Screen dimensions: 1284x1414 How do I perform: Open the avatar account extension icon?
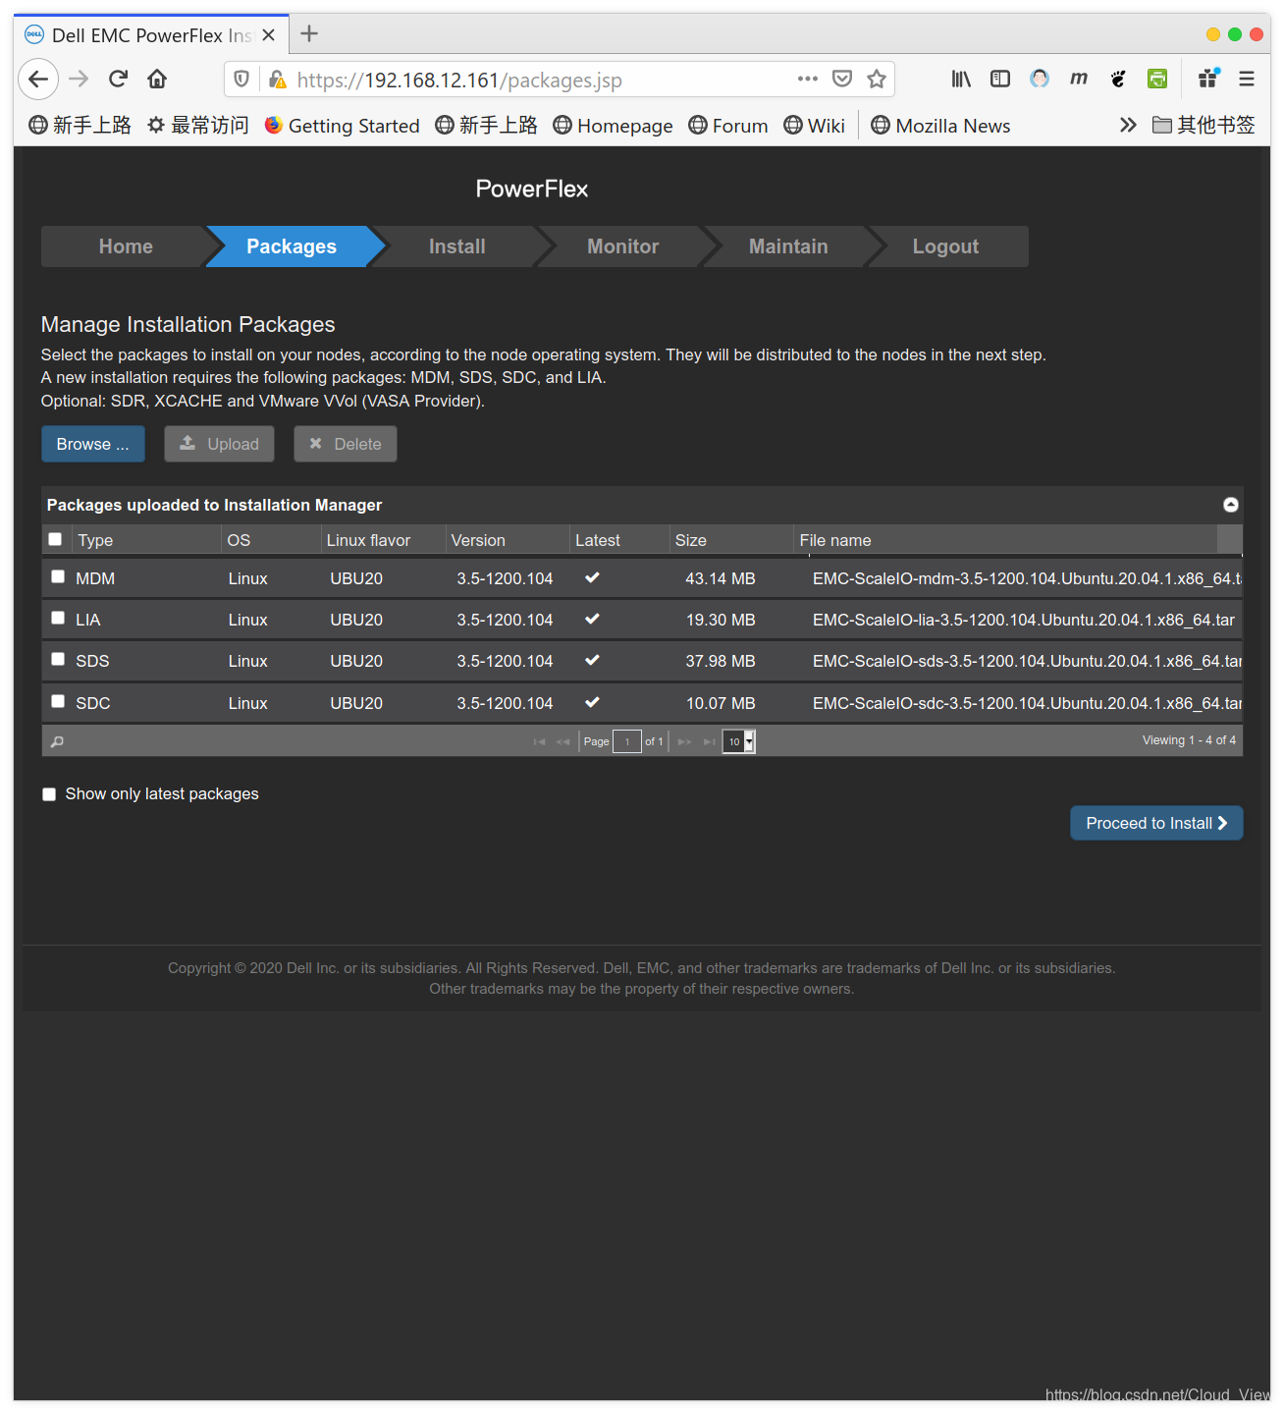pos(1040,79)
